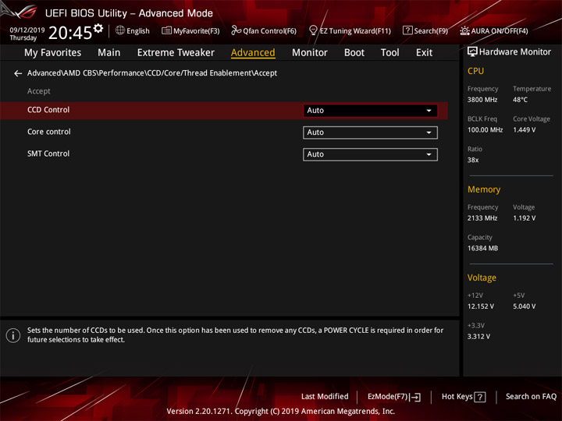
Task: Click Ratio value 38x
Action: tap(473, 160)
